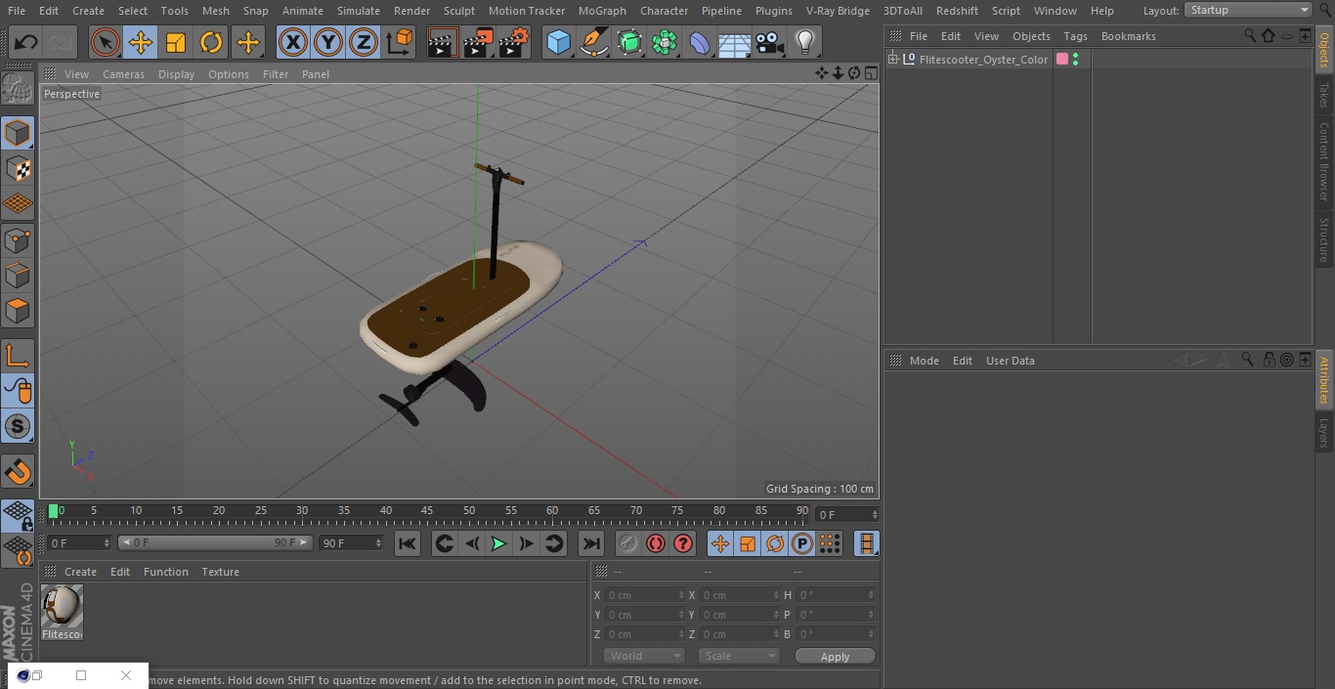This screenshot has height=689, width=1335.
Task: Go to end of animation
Action: tap(591, 543)
